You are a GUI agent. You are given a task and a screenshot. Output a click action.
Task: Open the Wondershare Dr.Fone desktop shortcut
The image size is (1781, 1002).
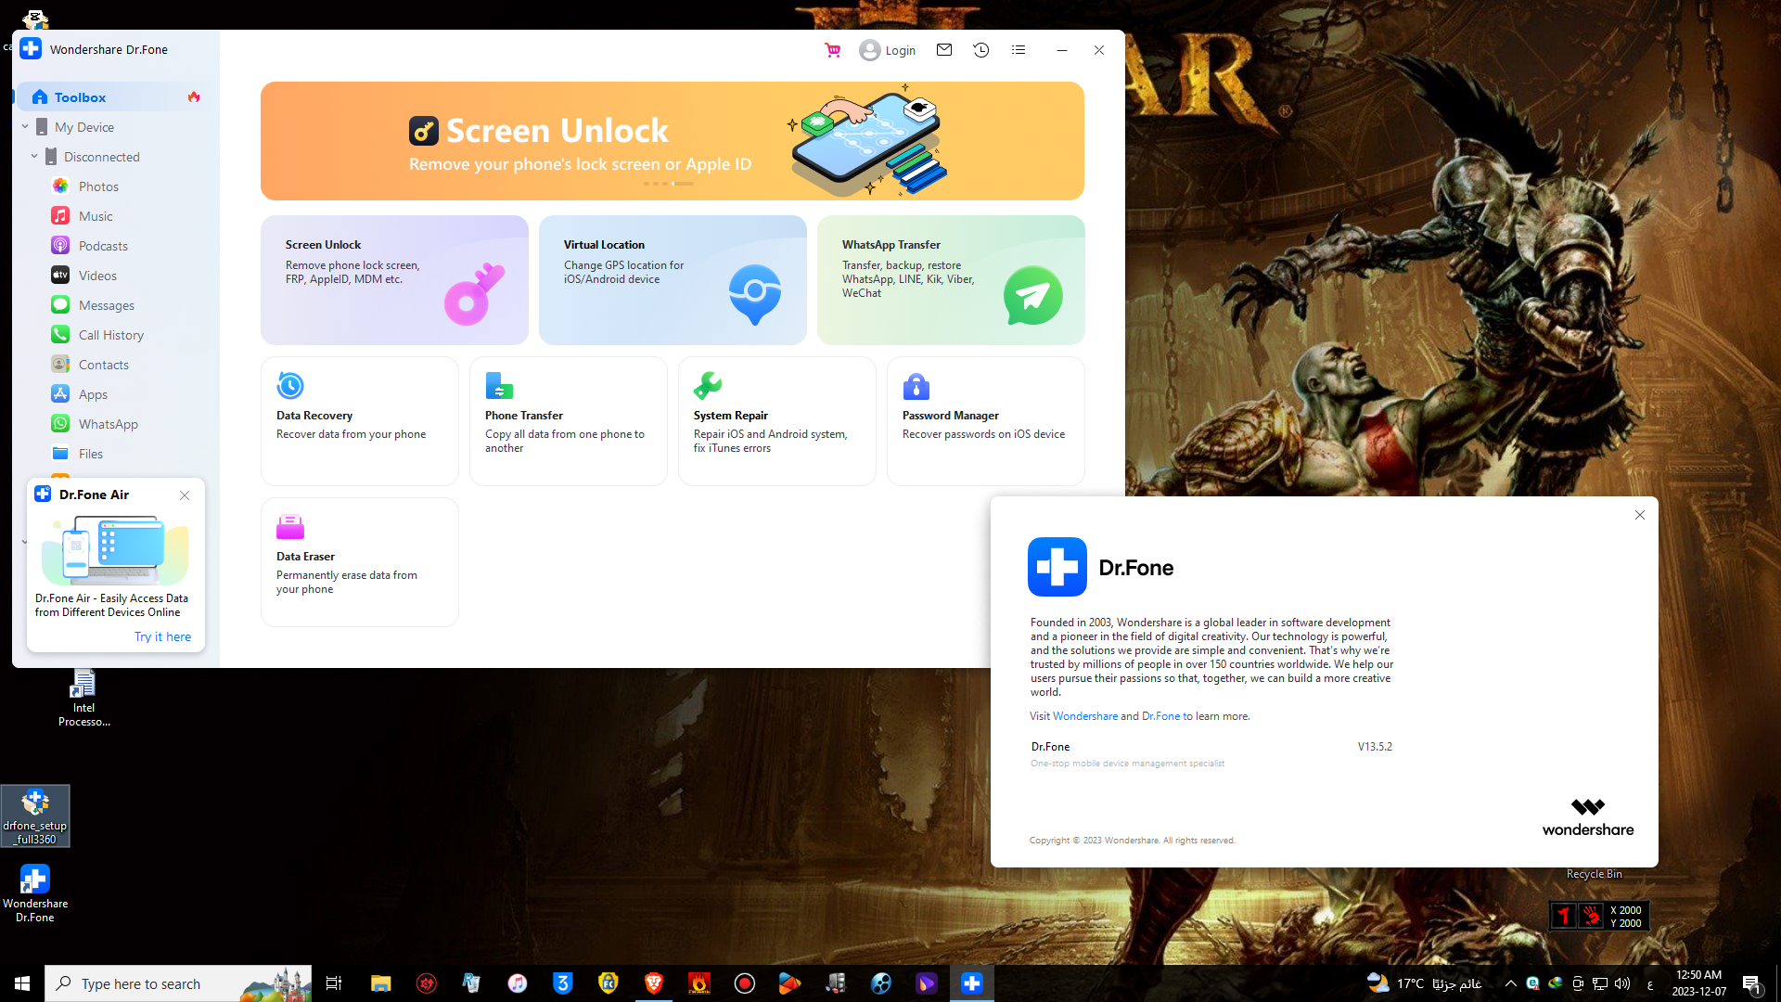(x=35, y=893)
